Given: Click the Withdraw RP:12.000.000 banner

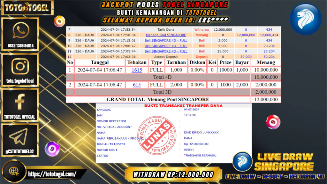Looking at the screenshot, I should [x=173, y=174].
